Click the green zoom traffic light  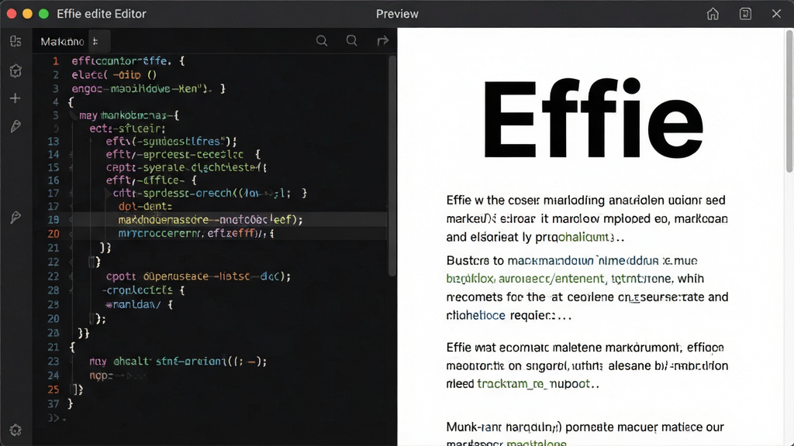tap(44, 14)
